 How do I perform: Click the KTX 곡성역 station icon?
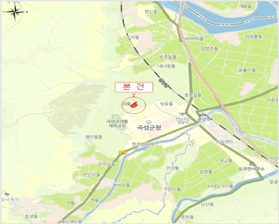[x=202, y=115]
